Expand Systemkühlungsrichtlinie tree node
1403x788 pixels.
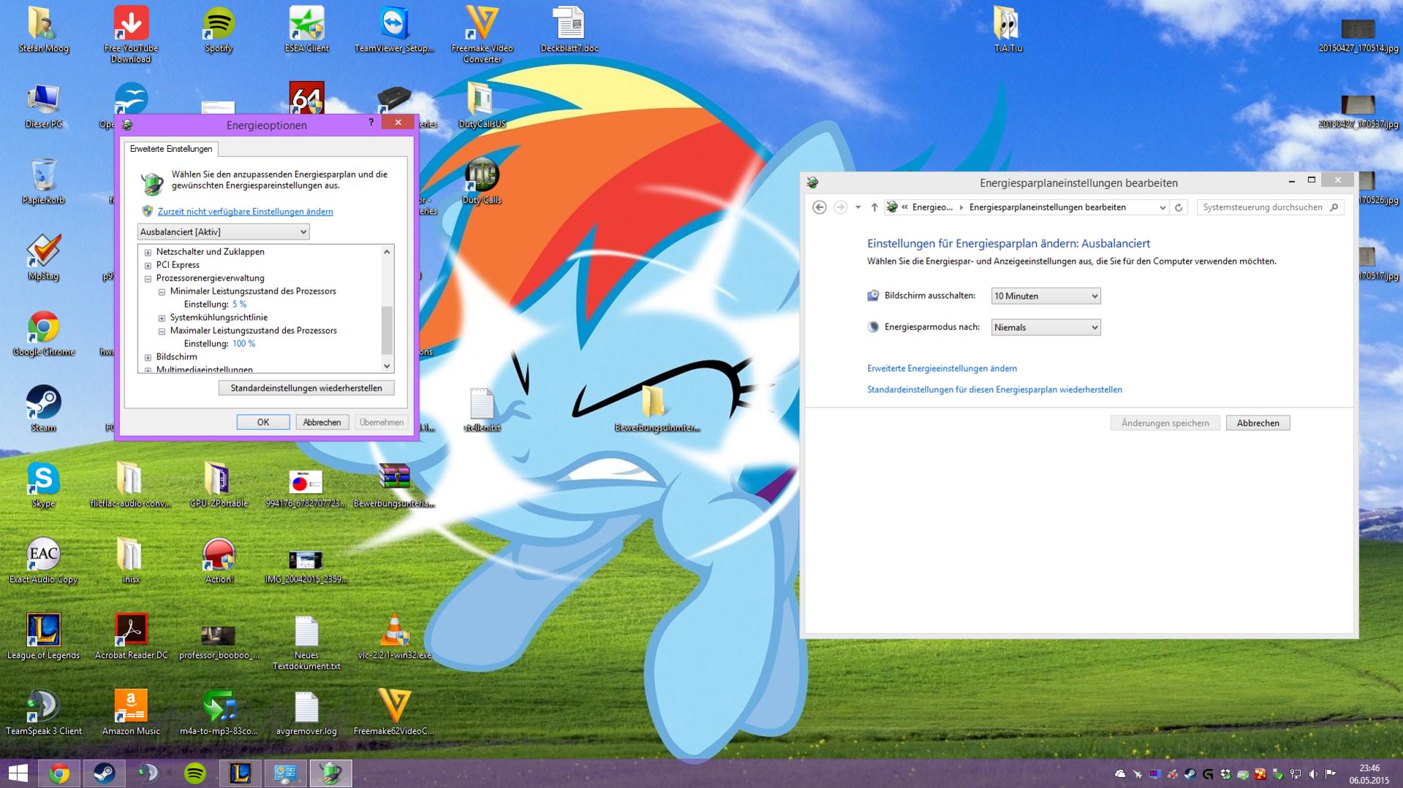coord(162,318)
